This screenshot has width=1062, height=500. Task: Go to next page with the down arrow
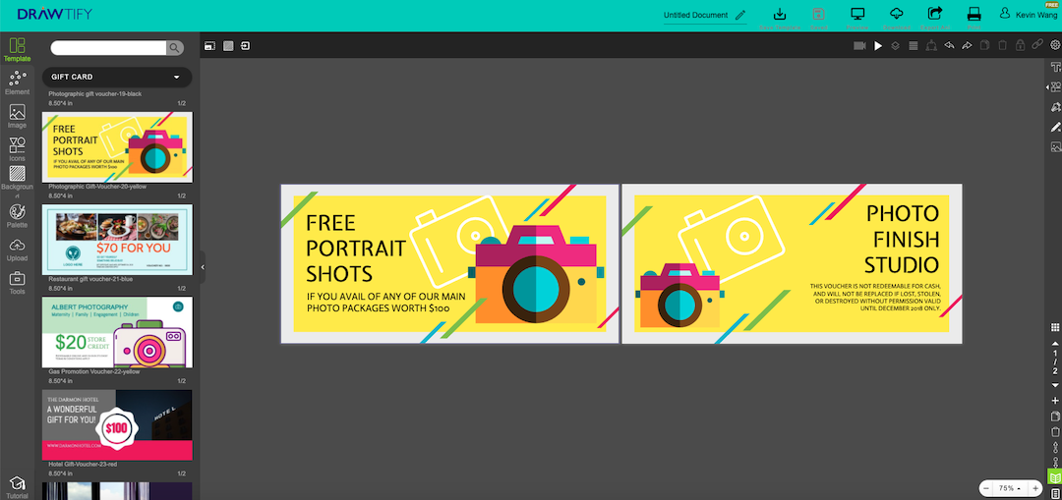(x=1054, y=385)
